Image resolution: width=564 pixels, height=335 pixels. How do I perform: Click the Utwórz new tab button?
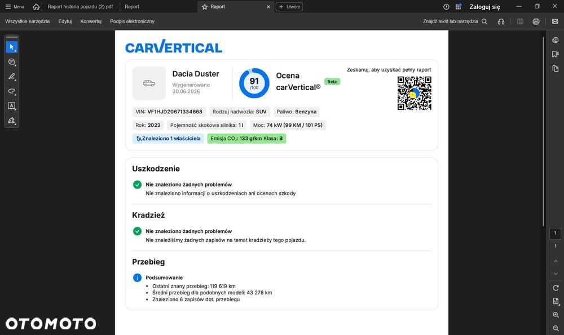[x=289, y=7]
